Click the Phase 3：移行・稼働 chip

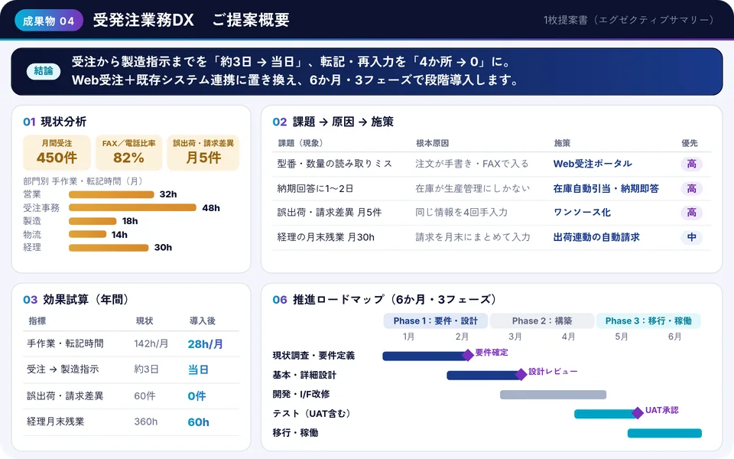coord(648,321)
